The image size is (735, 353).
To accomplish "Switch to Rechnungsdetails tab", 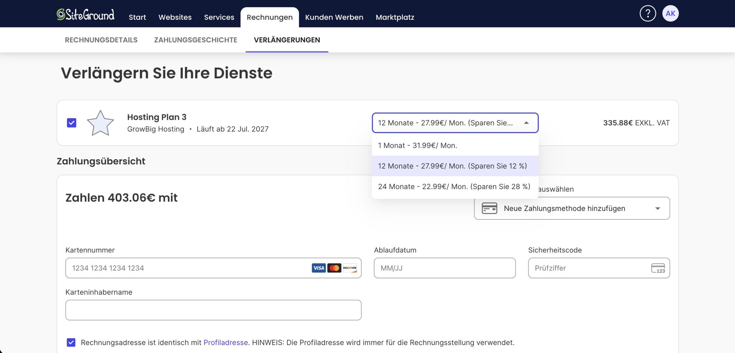I will pos(101,40).
